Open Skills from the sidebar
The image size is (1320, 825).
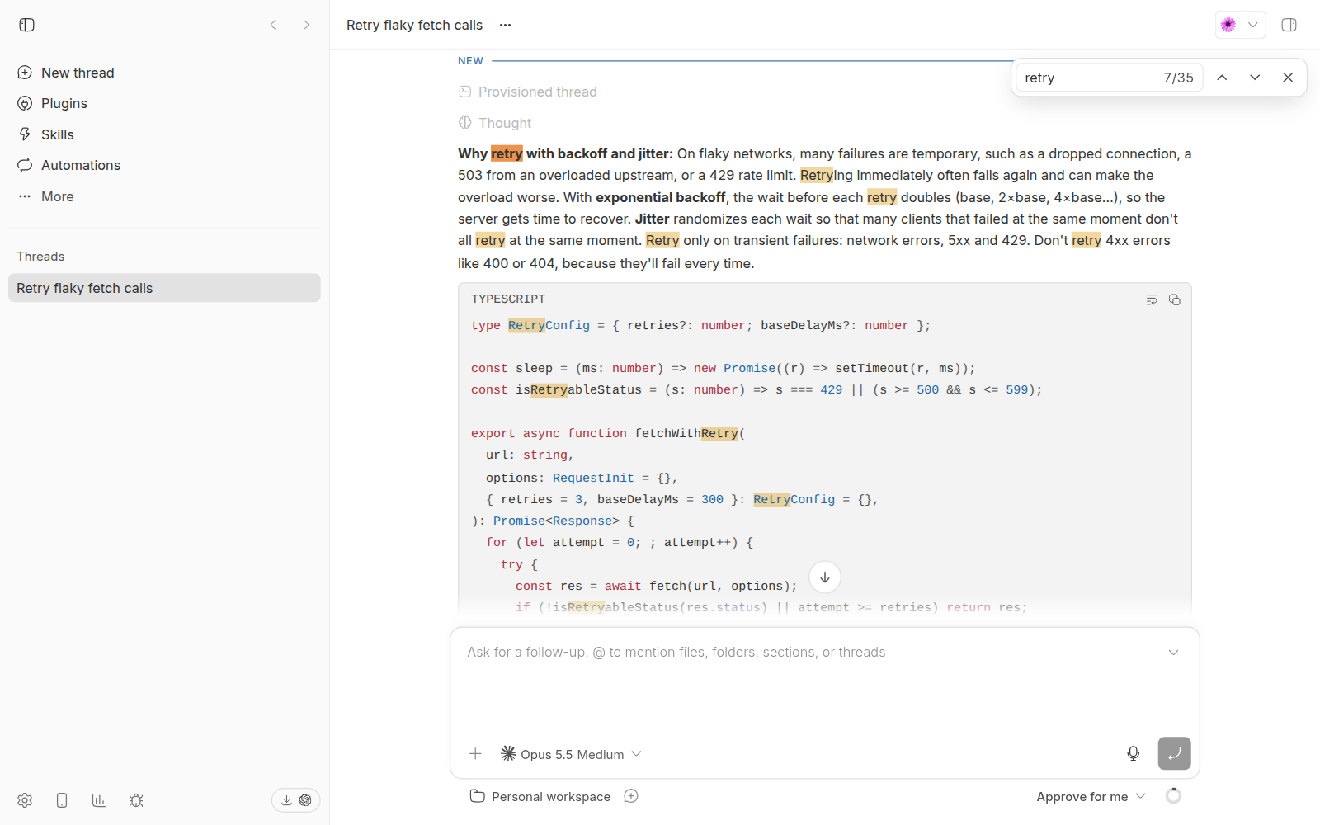tap(164, 134)
